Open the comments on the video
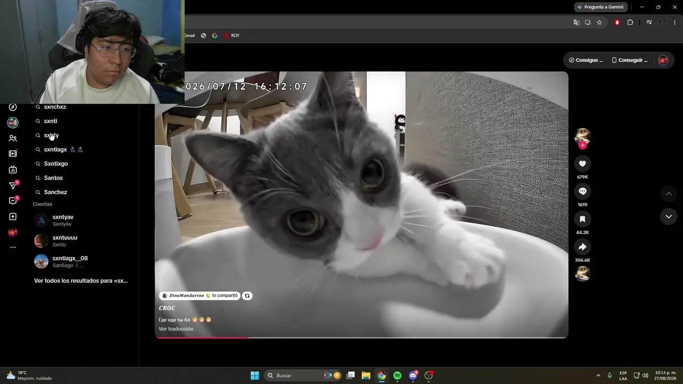The width and height of the screenshot is (683, 384). click(582, 191)
